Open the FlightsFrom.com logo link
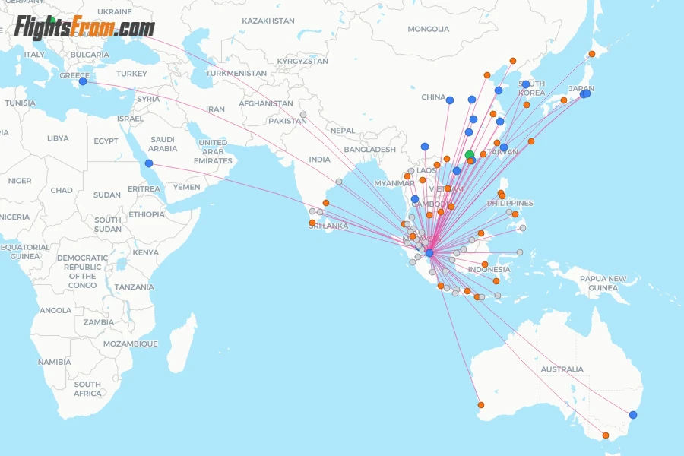The width and height of the screenshot is (684, 456). (84, 27)
